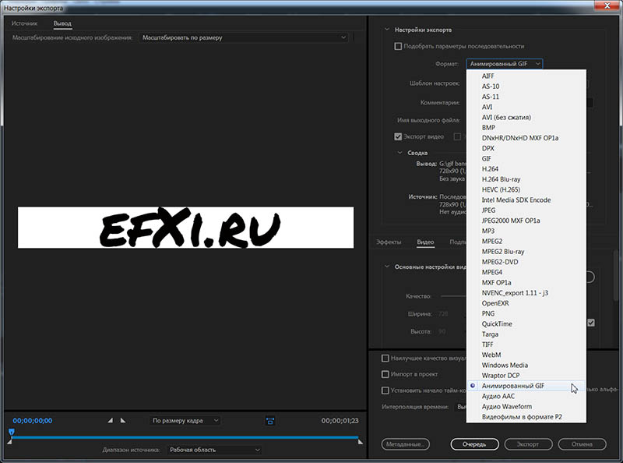Click the Метаданные button
The height and width of the screenshot is (463, 623).
405,444
